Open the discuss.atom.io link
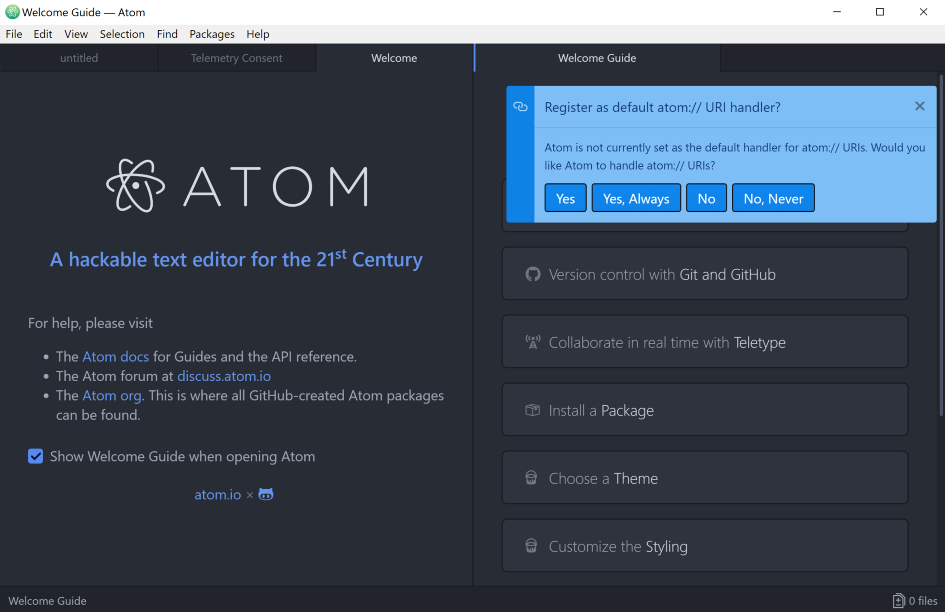945x612 pixels. (x=224, y=376)
